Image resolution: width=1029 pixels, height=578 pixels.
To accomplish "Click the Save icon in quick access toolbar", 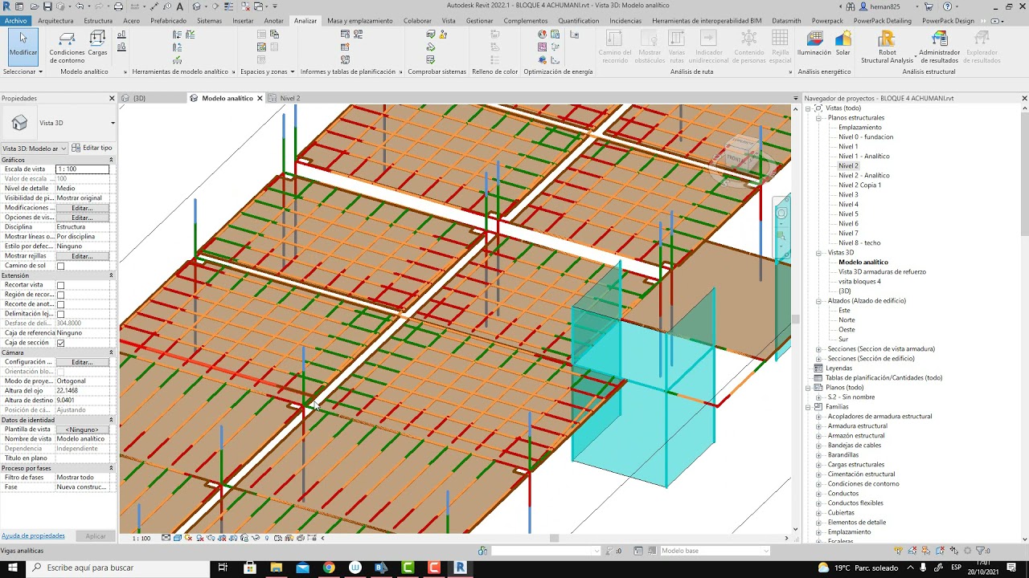I will [x=47, y=6].
